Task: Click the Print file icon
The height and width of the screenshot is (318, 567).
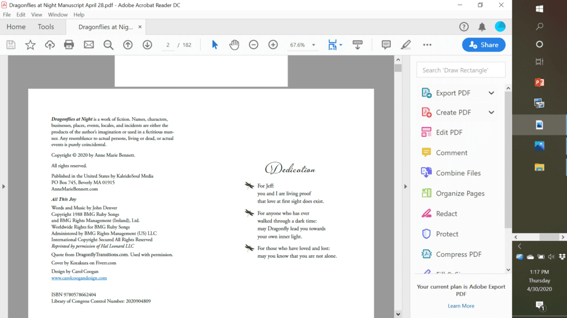Action: point(69,45)
